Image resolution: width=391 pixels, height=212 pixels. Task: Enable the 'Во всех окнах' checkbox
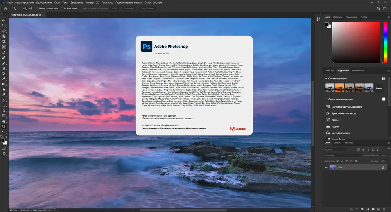point(62,9)
